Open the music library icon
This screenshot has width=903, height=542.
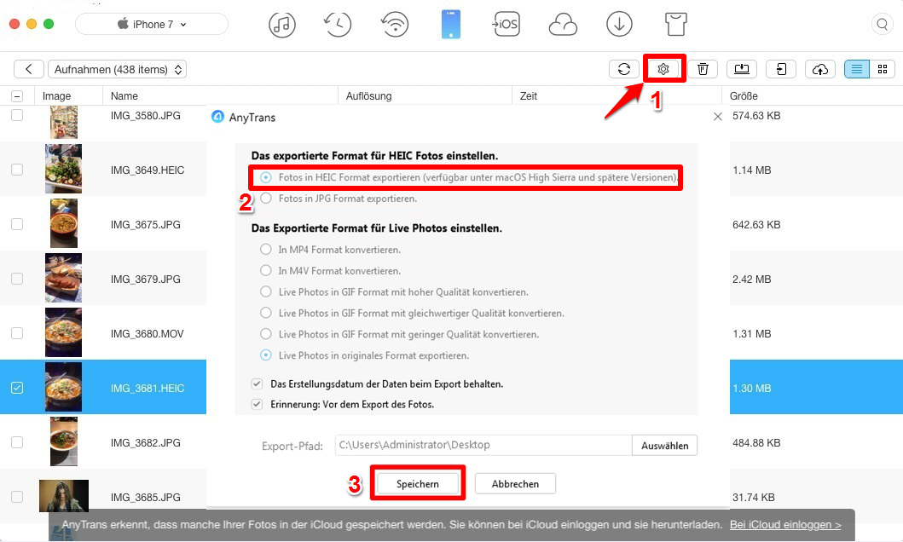(282, 25)
